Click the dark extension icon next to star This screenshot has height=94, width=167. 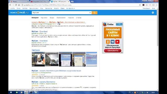click(144, 5)
